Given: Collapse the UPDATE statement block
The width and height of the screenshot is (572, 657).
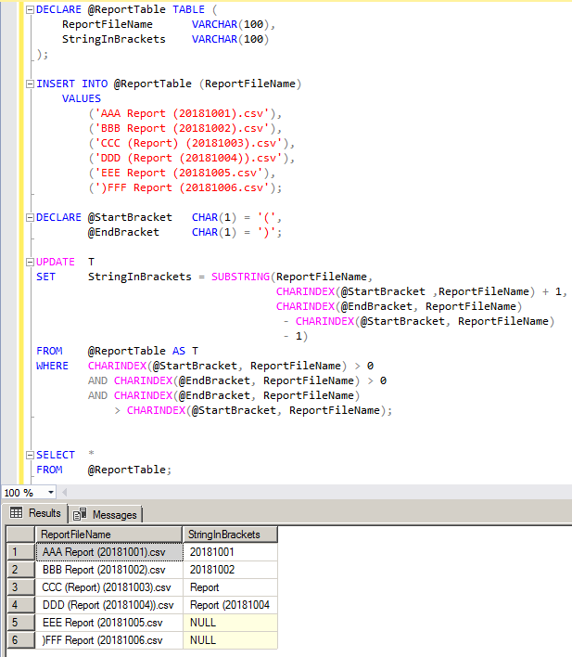Looking at the screenshot, I should pyautogui.click(x=30, y=262).
